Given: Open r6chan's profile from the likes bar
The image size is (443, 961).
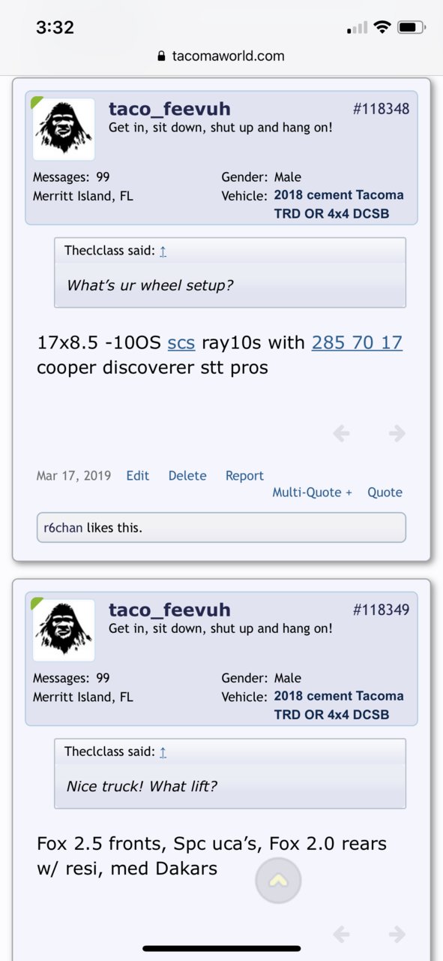Looking at the screenshot, I should click(x=64, y=528).
